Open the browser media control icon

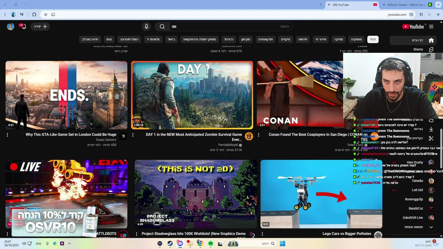coord(22,15)
